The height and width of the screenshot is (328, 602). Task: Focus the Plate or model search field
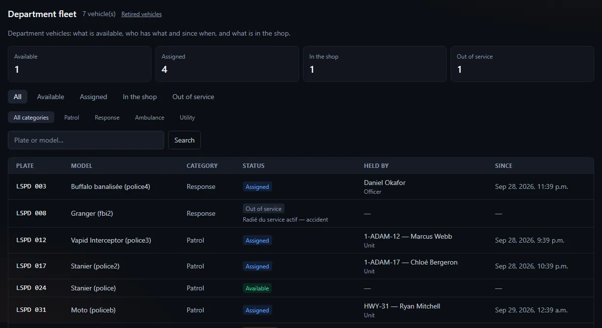coord(86,140)
